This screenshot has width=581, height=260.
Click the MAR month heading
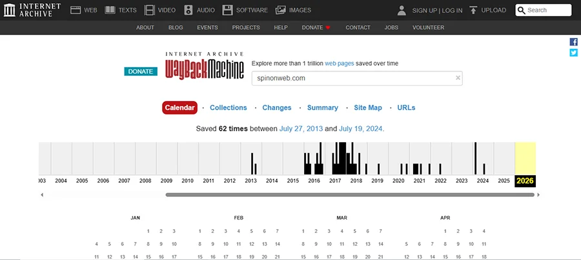[341, 218]
